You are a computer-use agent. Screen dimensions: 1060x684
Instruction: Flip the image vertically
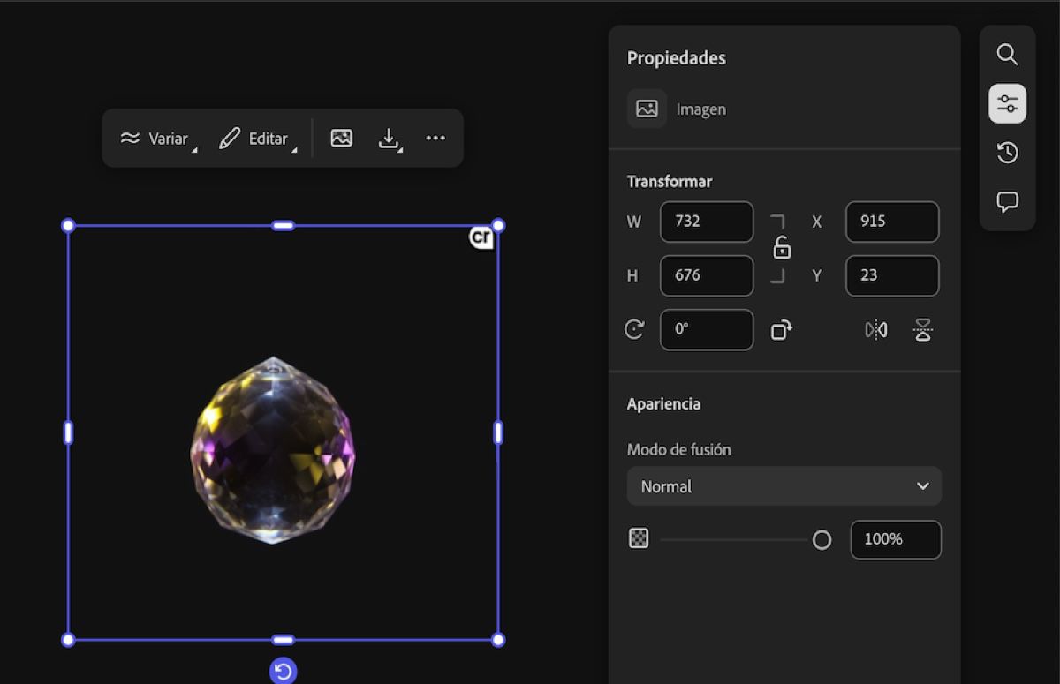point(923,330)
